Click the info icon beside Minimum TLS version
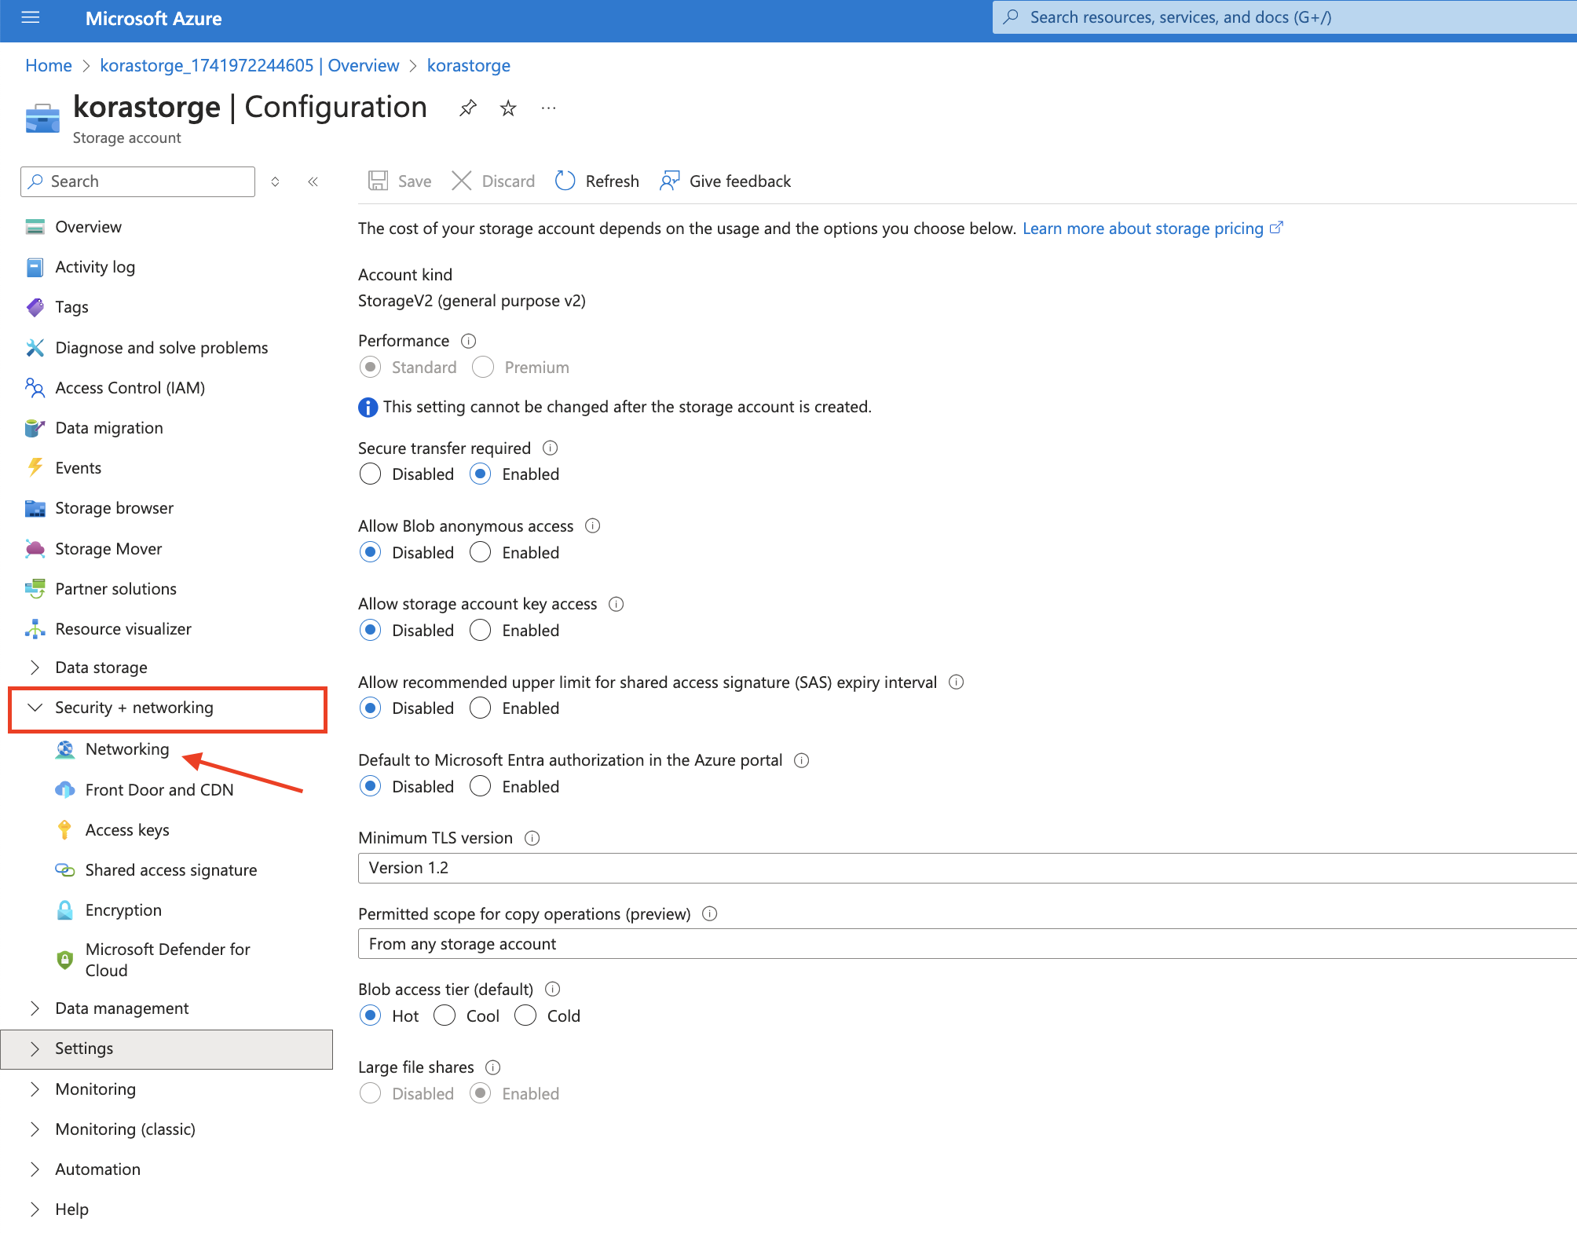 click(x=532, y=838)
